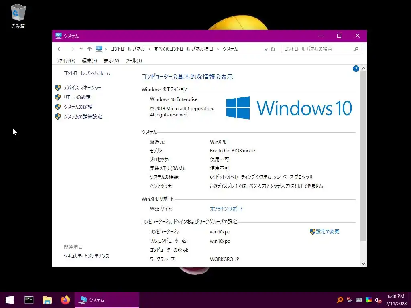Click shield icon beside システムの保護
The image size is (411, 308).
click(58, 107)
